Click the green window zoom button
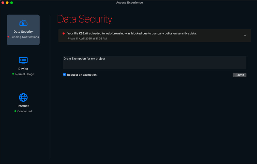This screenshot has width=257, height=164. (11, 3)
